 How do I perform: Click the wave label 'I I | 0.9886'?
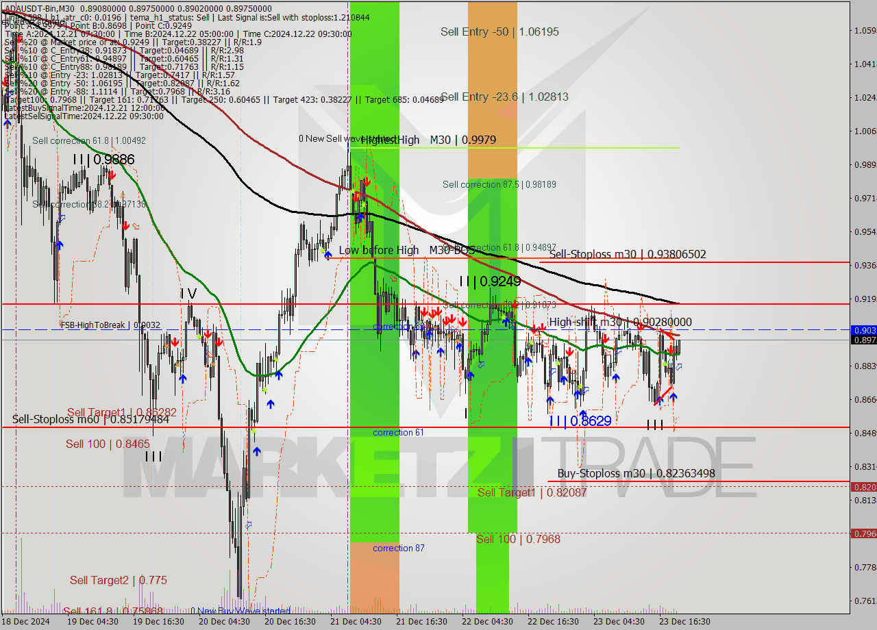click(104, 160)
